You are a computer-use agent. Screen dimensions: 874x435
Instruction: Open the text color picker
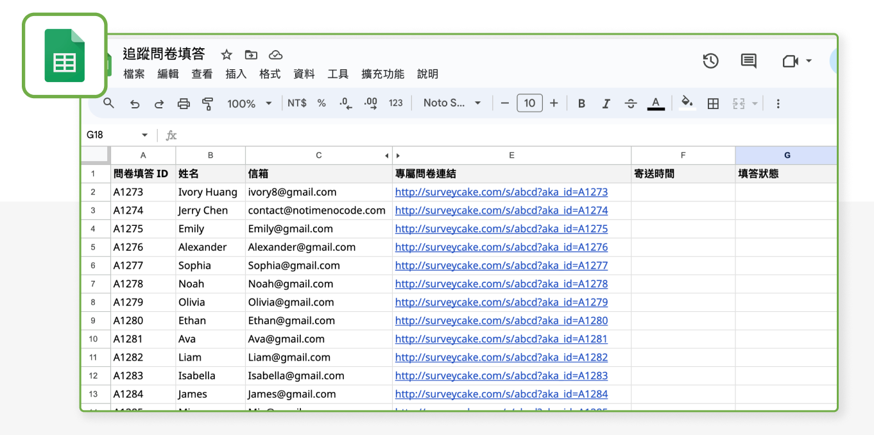coord(655,103)
